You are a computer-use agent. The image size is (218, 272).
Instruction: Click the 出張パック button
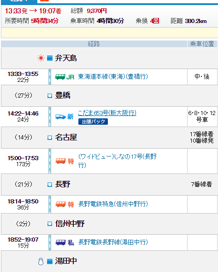coord(93,122)
